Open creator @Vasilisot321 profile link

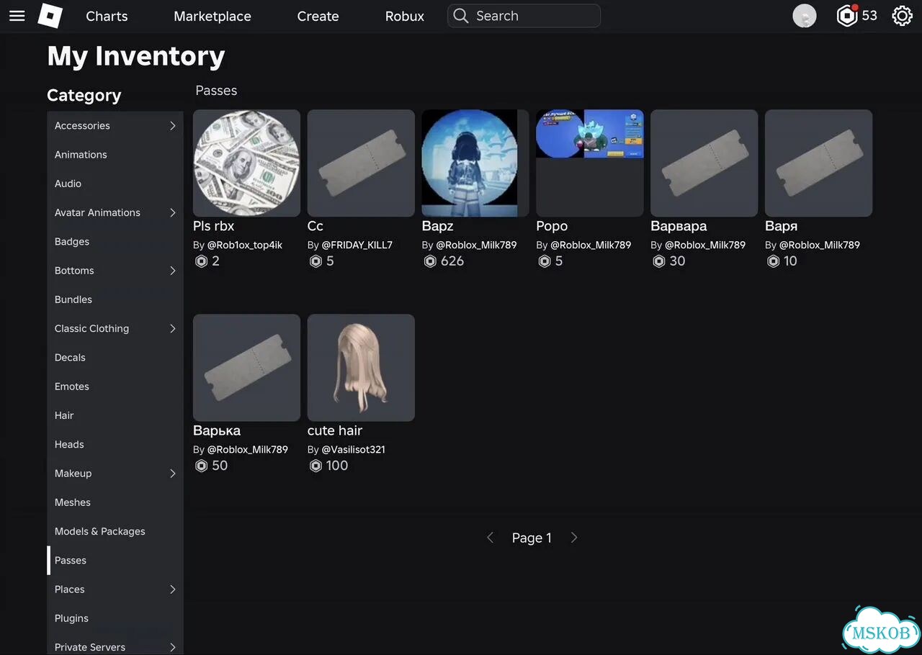point(354,449)
